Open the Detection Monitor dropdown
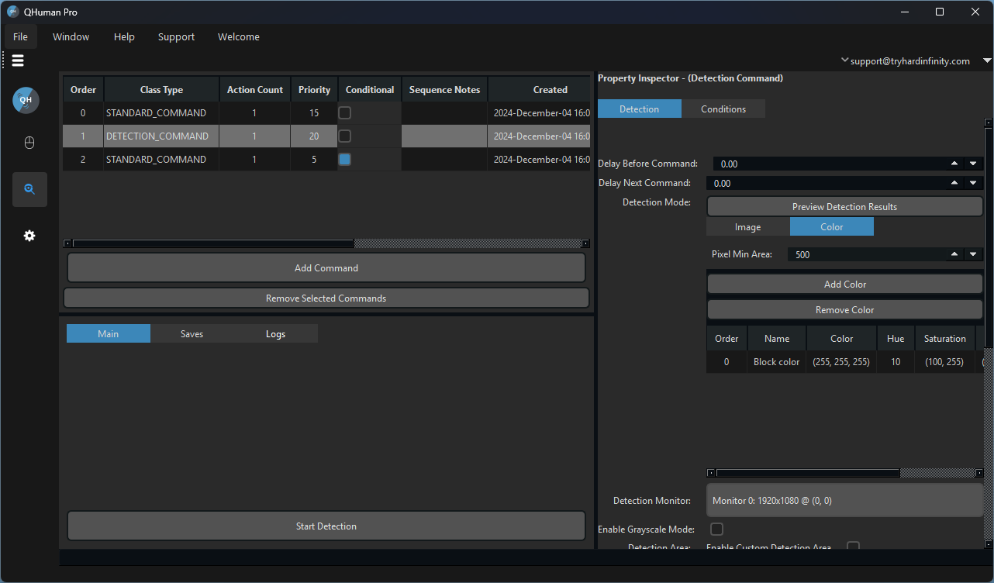The width and height of the screenshot is (994, 583). (x=847, y=501)
